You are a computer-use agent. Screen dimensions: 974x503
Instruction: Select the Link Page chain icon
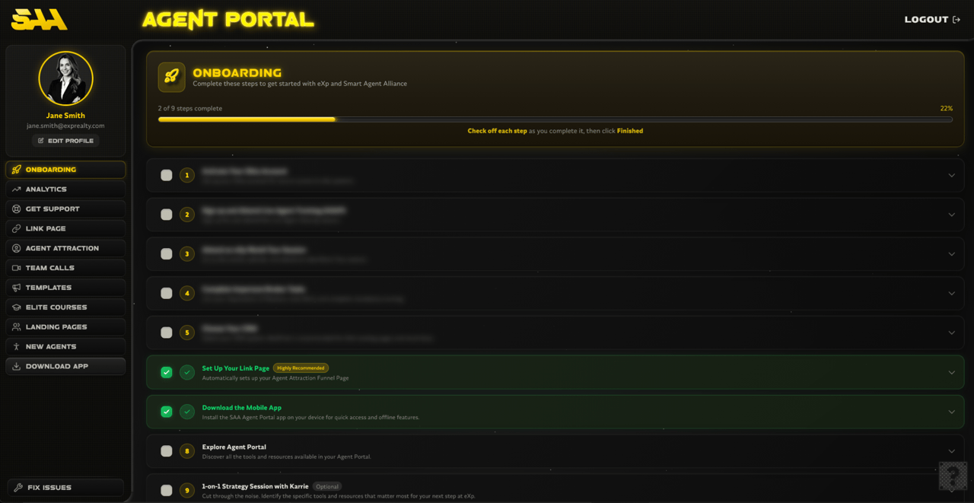(15, 228)
